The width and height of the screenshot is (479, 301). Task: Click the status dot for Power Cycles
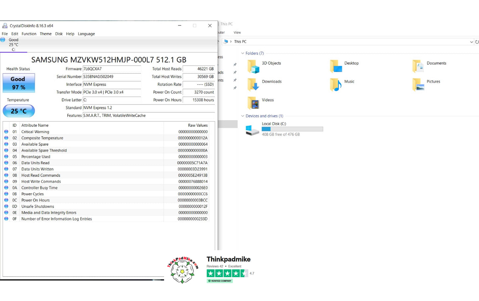coord(6,194)
